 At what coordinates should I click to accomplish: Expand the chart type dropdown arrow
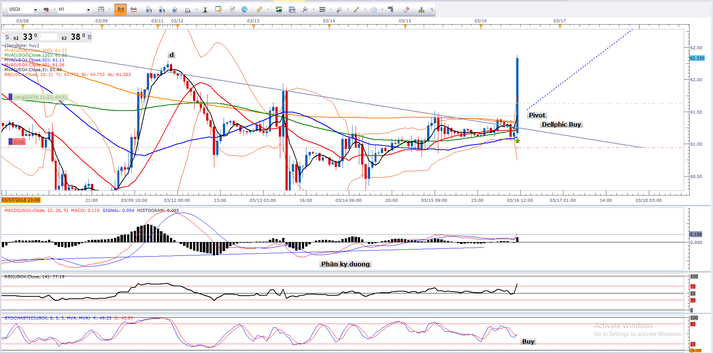click(x=110, y=10)
